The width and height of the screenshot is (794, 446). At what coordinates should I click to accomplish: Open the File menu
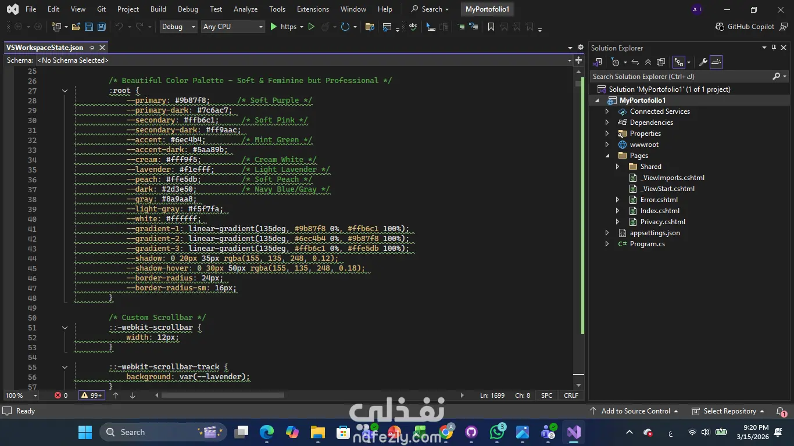(31, 9)
